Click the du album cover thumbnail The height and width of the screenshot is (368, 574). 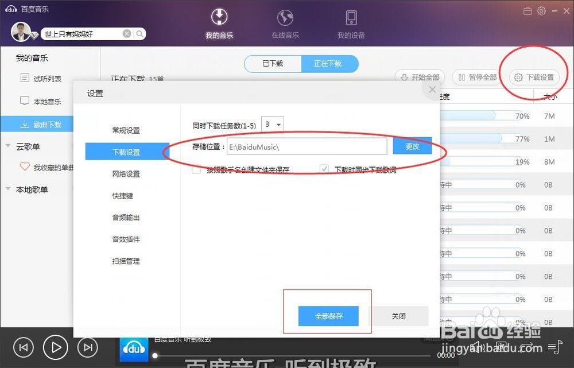tap(134, 348)
